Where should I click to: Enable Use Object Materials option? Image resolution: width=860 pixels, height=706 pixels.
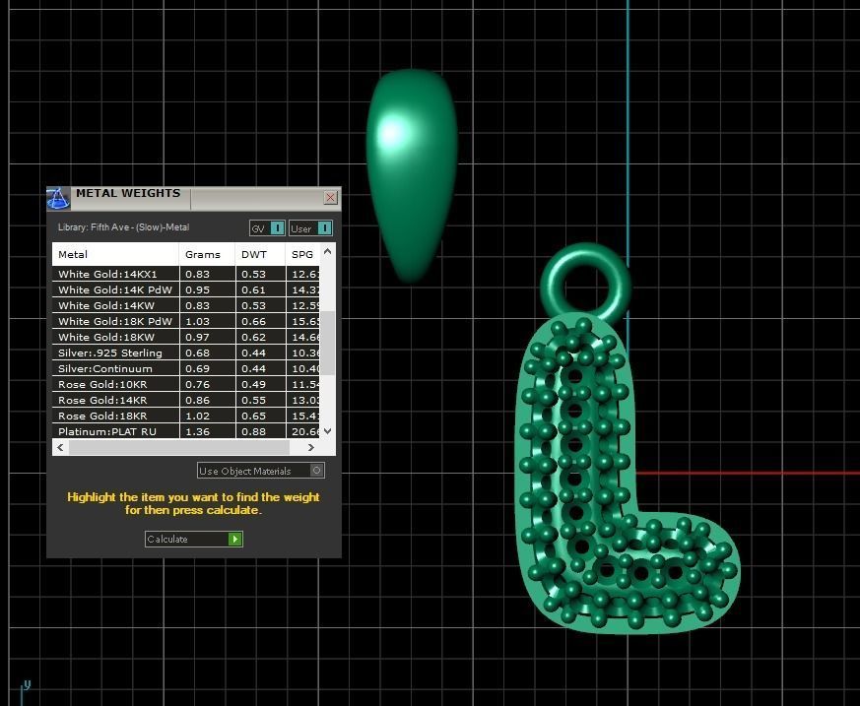(x=260, y=471)
